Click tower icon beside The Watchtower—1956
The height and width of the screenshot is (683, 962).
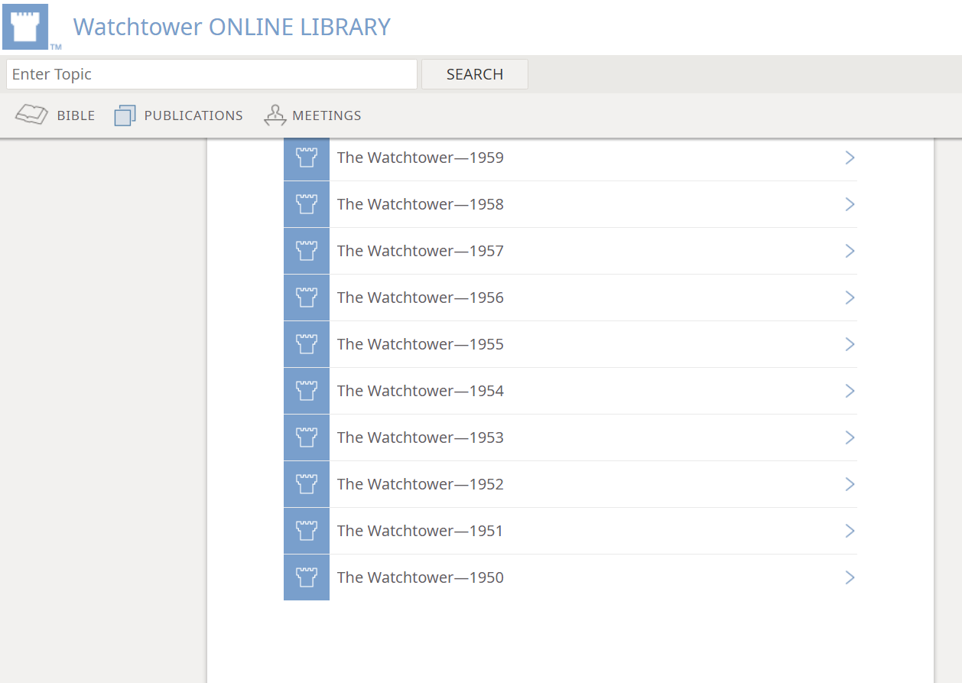tap(307, 298)
